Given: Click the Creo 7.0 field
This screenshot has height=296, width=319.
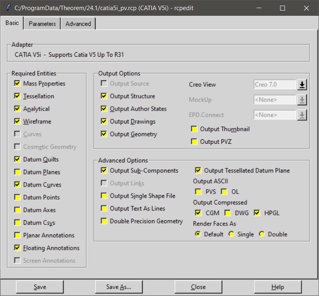Looking at the screenshot, I should point(275,85).
